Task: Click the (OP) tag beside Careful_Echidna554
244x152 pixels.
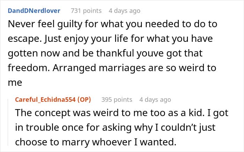Action: pos(84,100)
